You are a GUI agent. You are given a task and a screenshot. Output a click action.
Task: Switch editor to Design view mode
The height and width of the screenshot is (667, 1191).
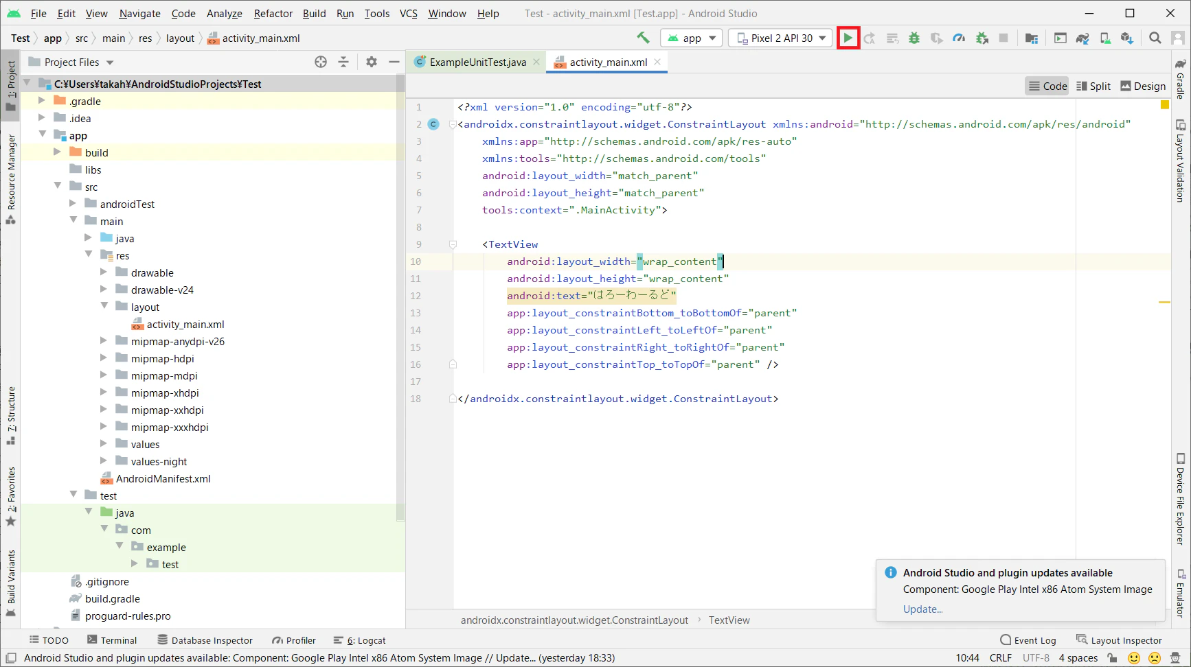click(x=1143, y=86)
